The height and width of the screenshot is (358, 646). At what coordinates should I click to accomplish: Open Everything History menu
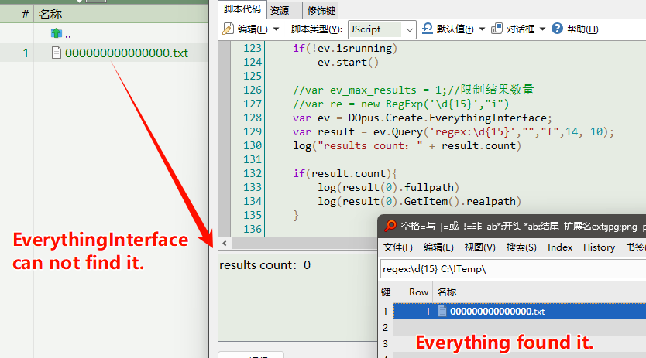click(x=599, y=247)
